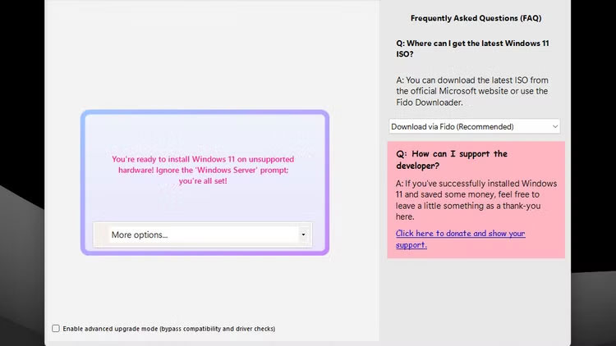This screenshot has width=616, height=346.
Task: Click the 'A:' prefix of the ISO download answer
Action: tap(400, 80)
